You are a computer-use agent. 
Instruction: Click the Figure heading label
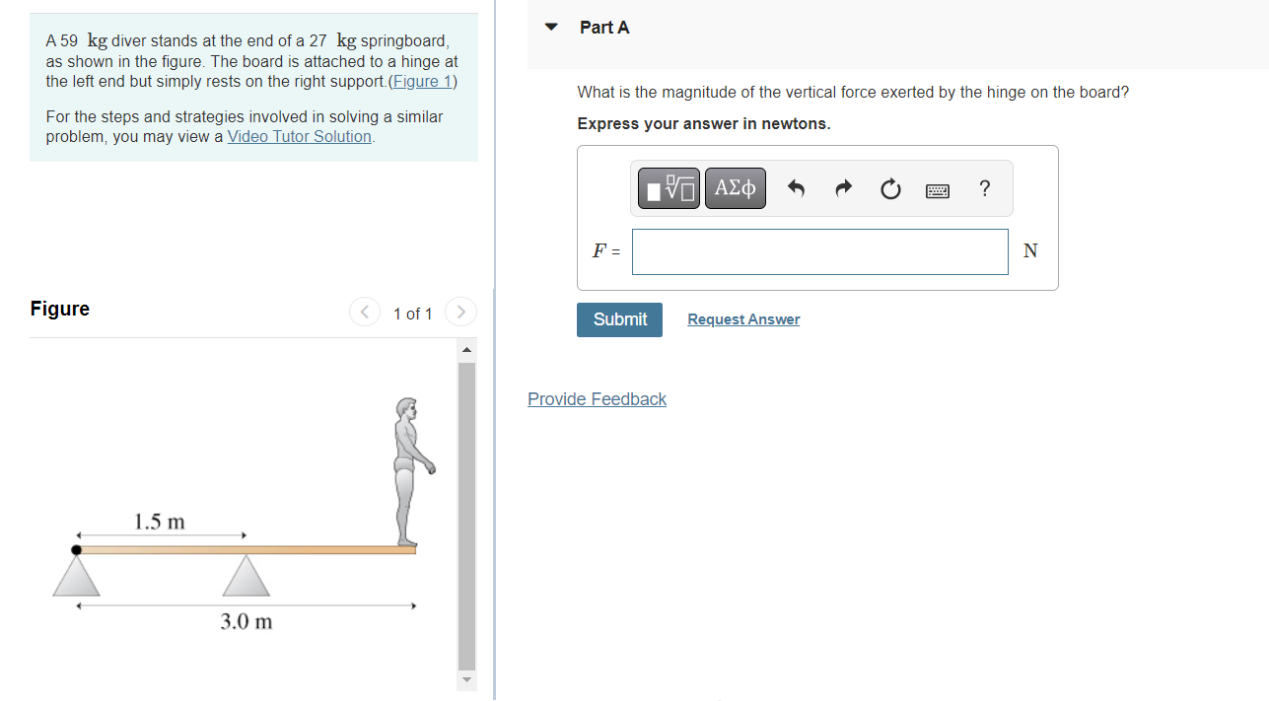click(x=59, y=309)
